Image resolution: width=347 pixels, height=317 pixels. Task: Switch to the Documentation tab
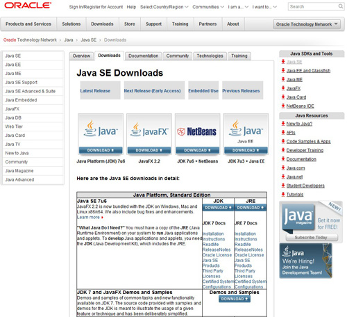point(144,56)
